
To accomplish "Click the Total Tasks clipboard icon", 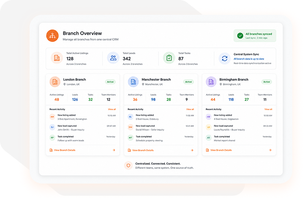I will [169, 58].
